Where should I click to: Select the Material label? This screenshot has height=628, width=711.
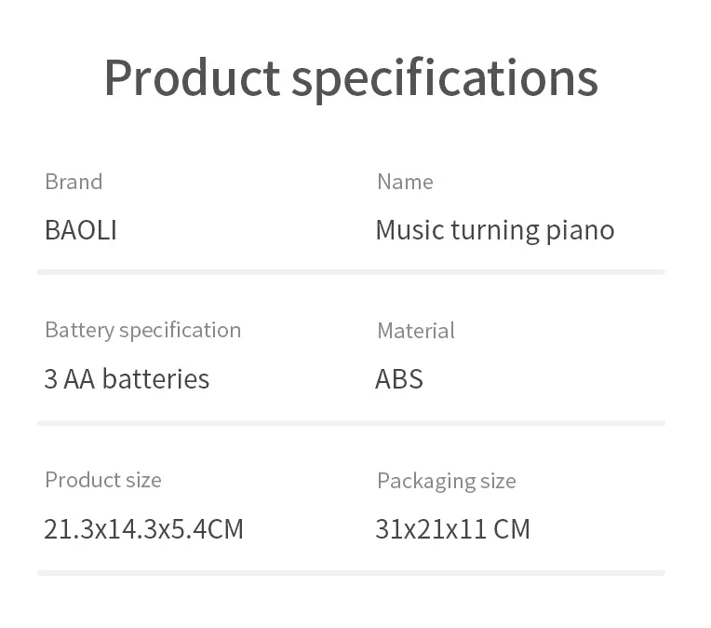(x=416, y=331)
